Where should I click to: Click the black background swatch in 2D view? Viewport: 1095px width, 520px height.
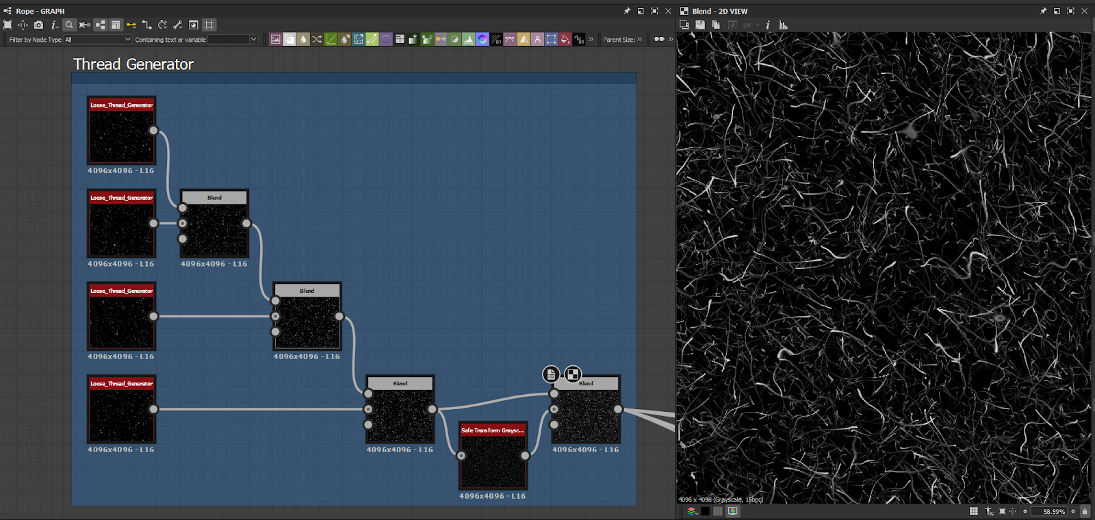[705, 511]
